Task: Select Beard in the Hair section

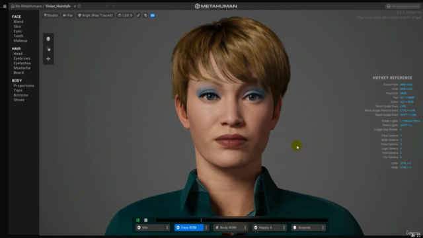Action: coord(19,73)
